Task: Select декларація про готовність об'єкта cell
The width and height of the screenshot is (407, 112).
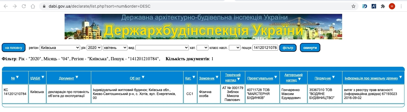Action: point(69,94)
